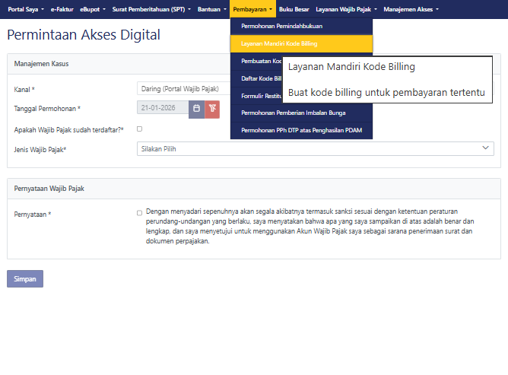
Task: Open the eBupot menu
Action: (93, 9)
